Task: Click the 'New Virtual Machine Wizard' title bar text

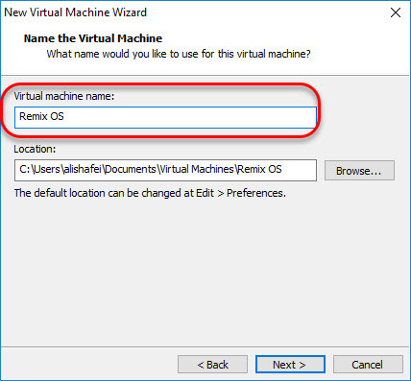Action: click(x=76, y=12)
